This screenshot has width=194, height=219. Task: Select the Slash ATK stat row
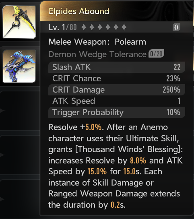pyautogui.click(x=117, y=67)
